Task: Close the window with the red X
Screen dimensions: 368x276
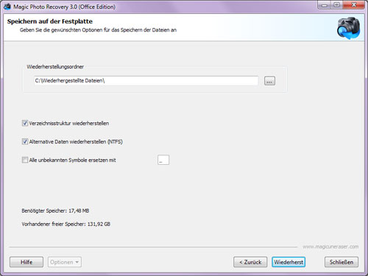Action: tap(354, 5)
